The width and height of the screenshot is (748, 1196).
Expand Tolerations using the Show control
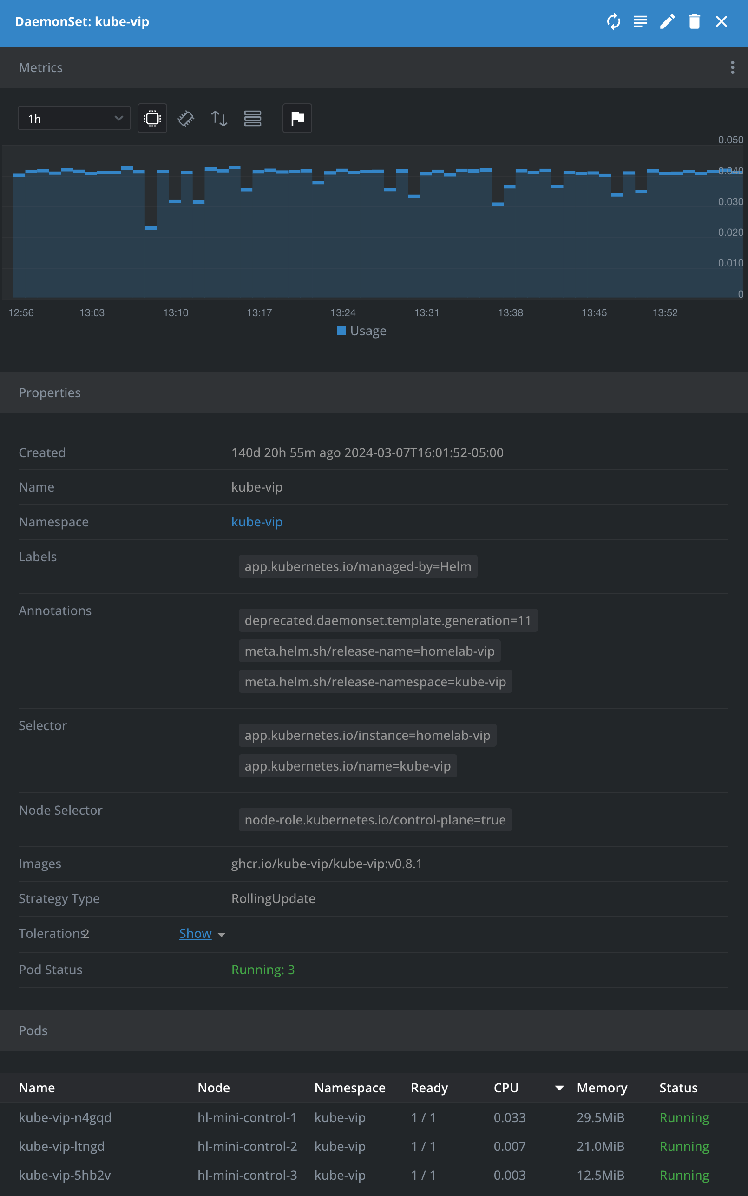click(x=195, y=933)
